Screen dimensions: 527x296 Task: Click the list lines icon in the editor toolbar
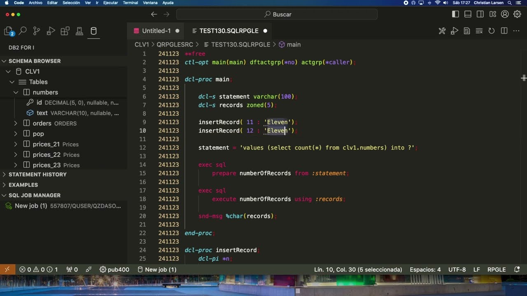click(479, 31)
